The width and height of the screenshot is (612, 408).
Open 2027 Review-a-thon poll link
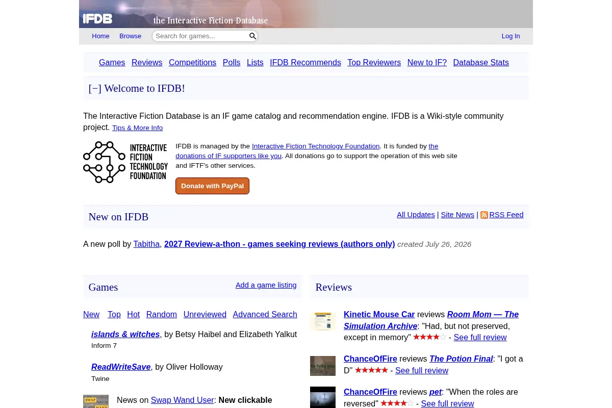click(279, 244)
